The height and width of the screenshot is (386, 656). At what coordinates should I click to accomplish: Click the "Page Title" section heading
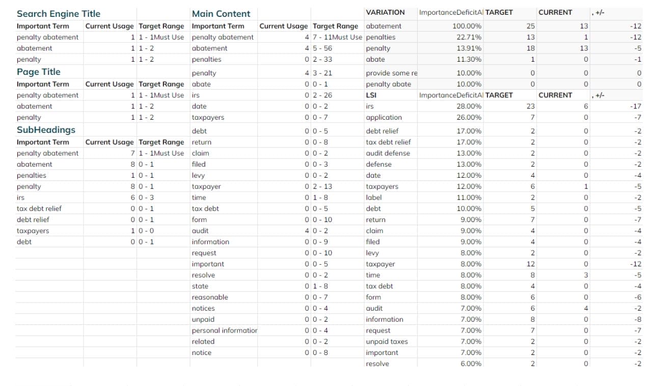pyautogui.click(x=39, y=72)
